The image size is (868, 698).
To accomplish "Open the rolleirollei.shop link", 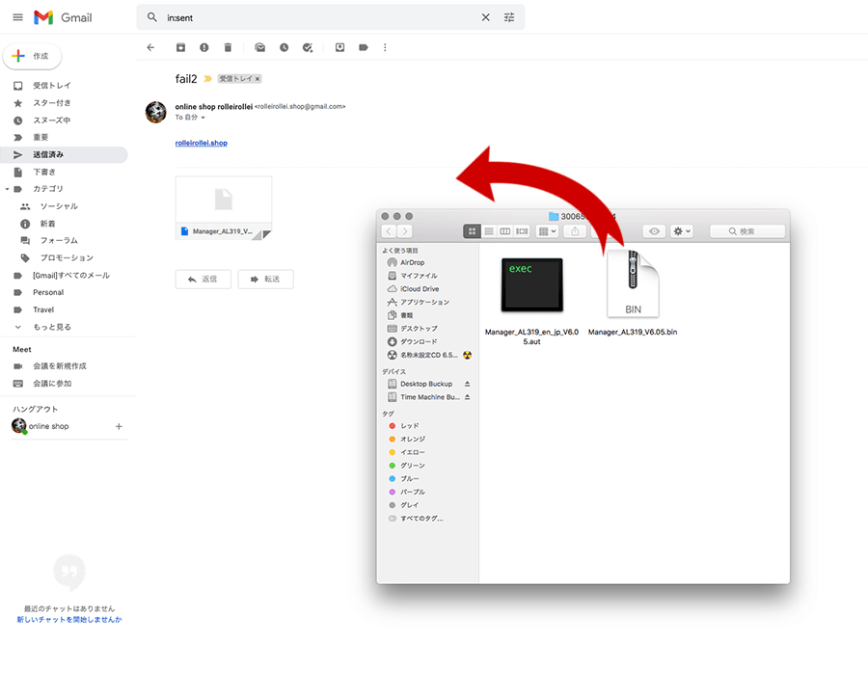I will 202,143.
